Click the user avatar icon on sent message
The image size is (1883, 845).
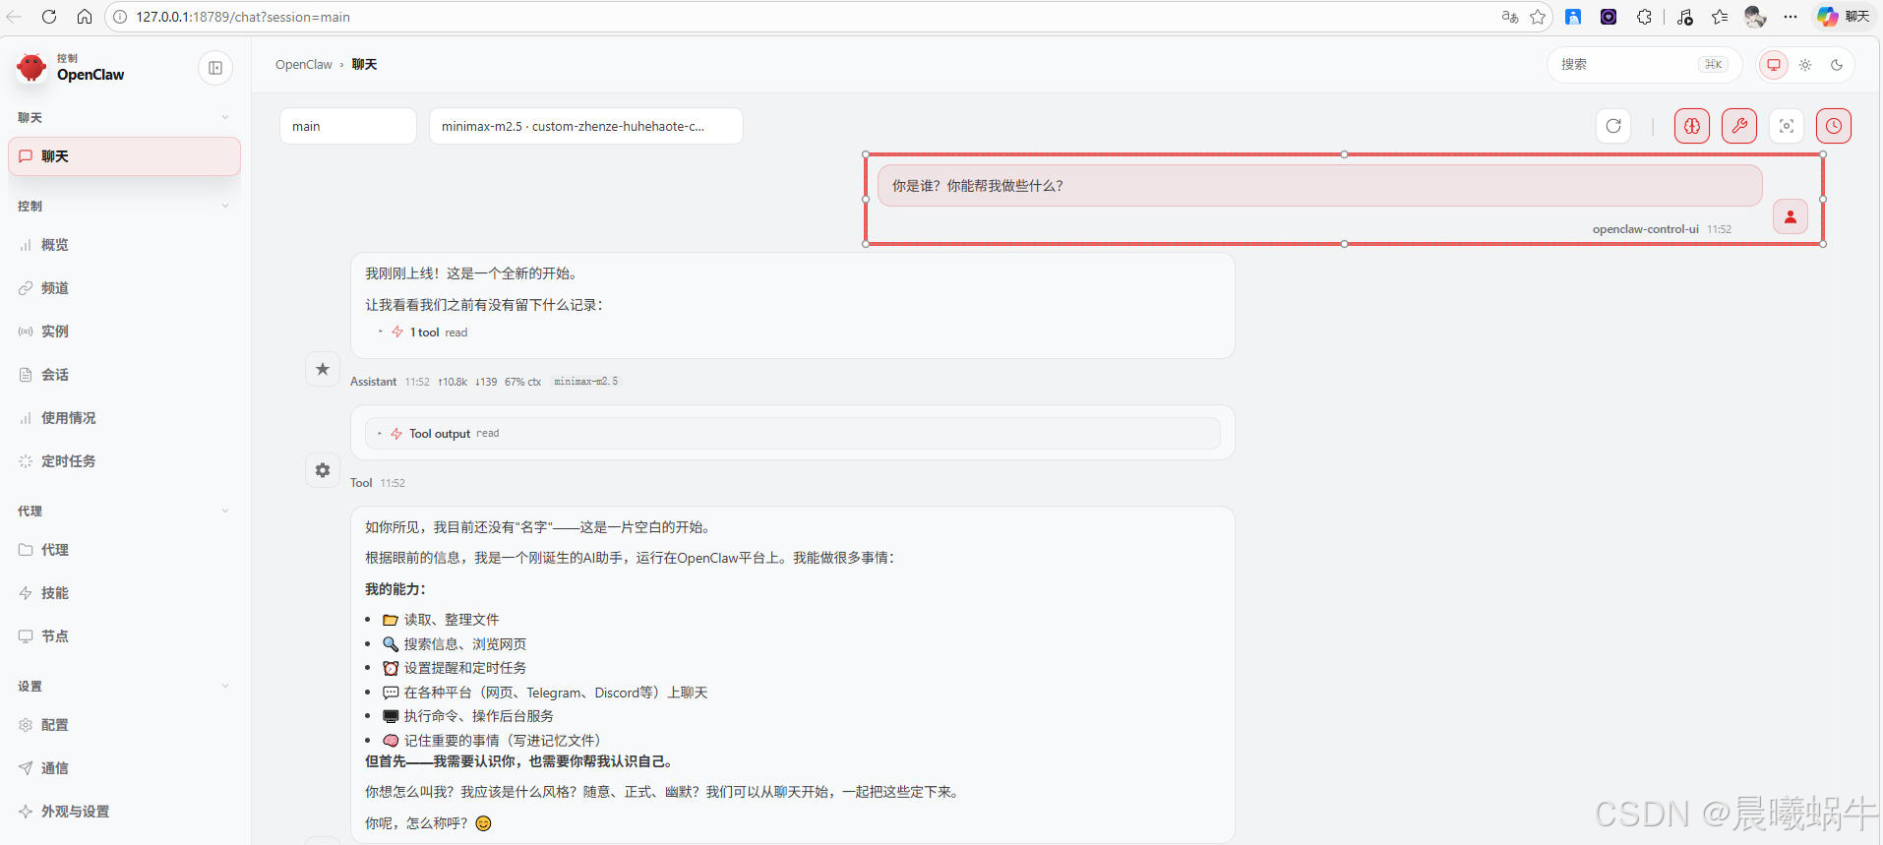coord(1791,217)
